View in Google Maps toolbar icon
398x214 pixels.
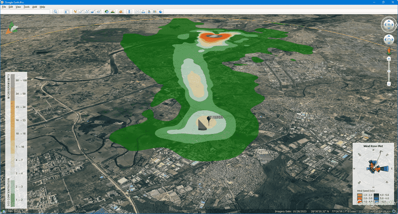point(155,12)
